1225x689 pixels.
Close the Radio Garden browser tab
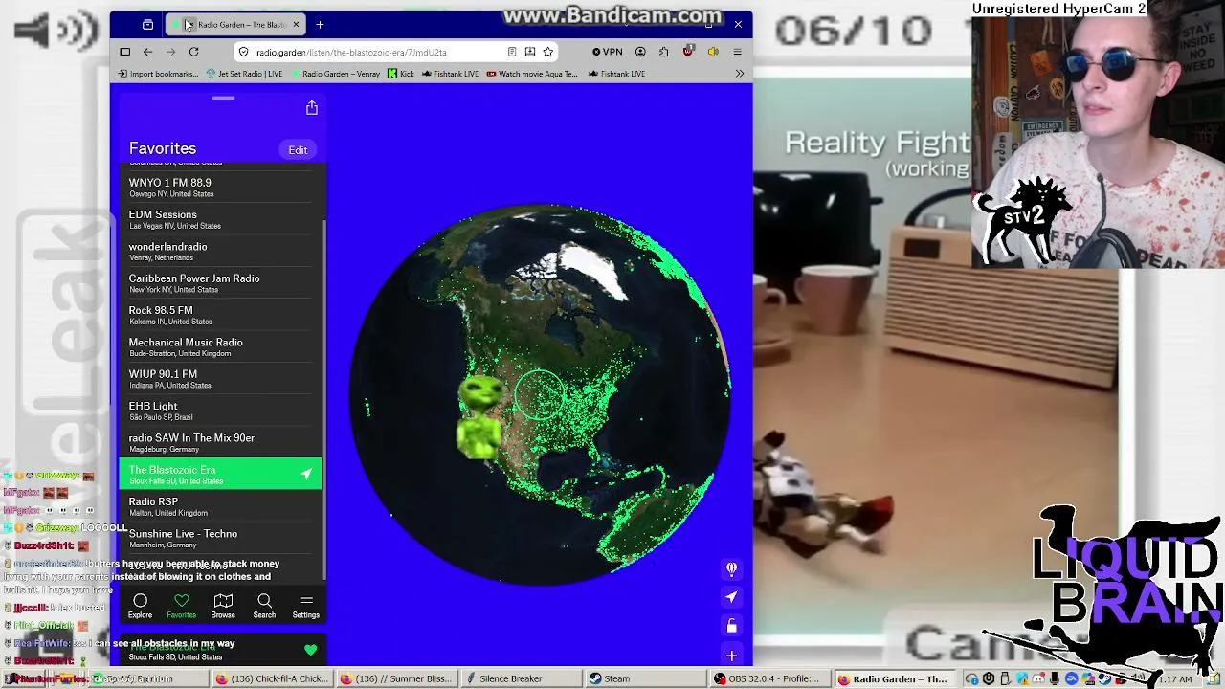296,24
